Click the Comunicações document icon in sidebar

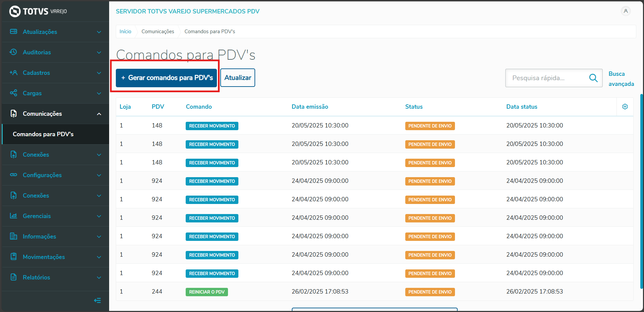[x=13, y=113]
